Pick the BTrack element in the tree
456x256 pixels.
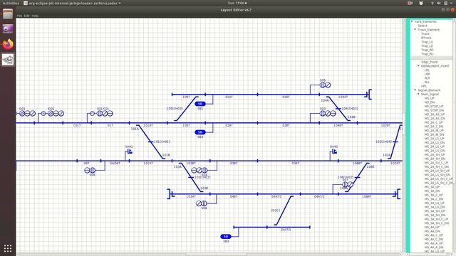tap(426, 38)
